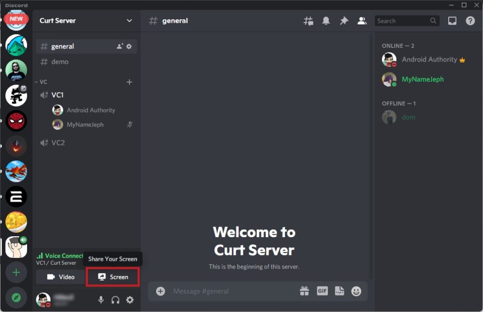Viewport: 483px width, 312px height.
Task: Select the demo text channel
Action: 86,62
